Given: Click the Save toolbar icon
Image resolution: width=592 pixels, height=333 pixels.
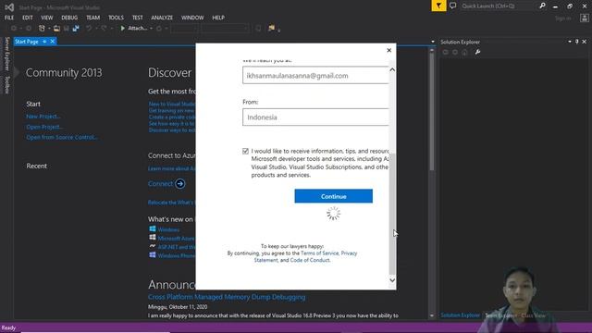Looking at the screenshot, I should 67,29.
